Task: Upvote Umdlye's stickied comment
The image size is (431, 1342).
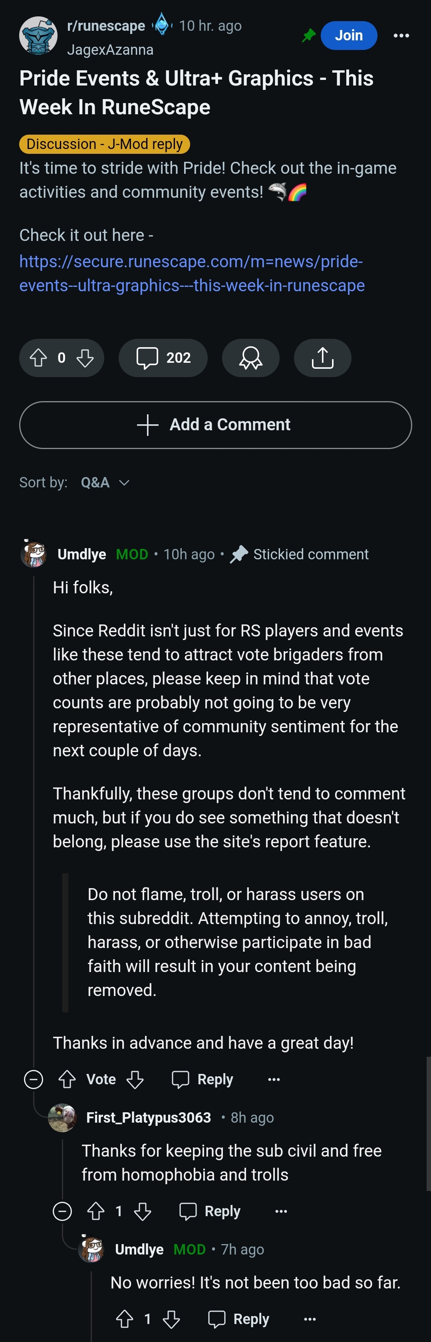Action: point(67,1080)
